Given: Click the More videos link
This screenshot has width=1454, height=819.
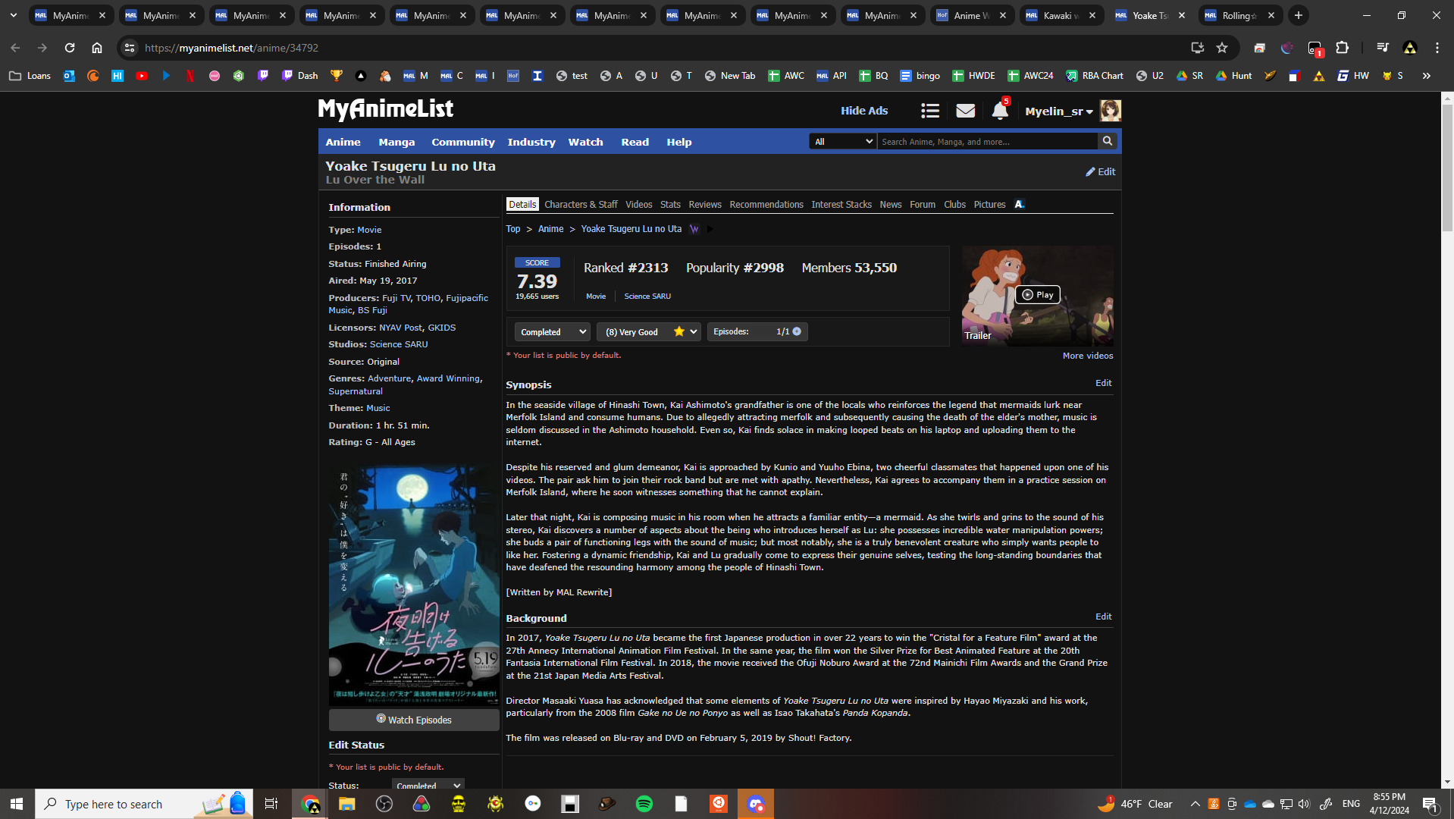Looking at the screenshot, I should [x=1088, y=356].
